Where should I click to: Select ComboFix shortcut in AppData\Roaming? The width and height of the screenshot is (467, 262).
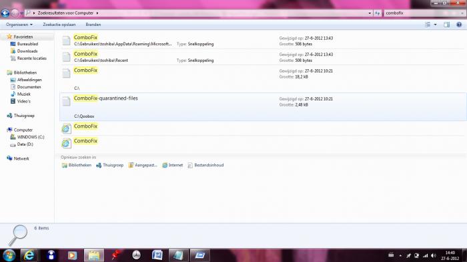263,41
